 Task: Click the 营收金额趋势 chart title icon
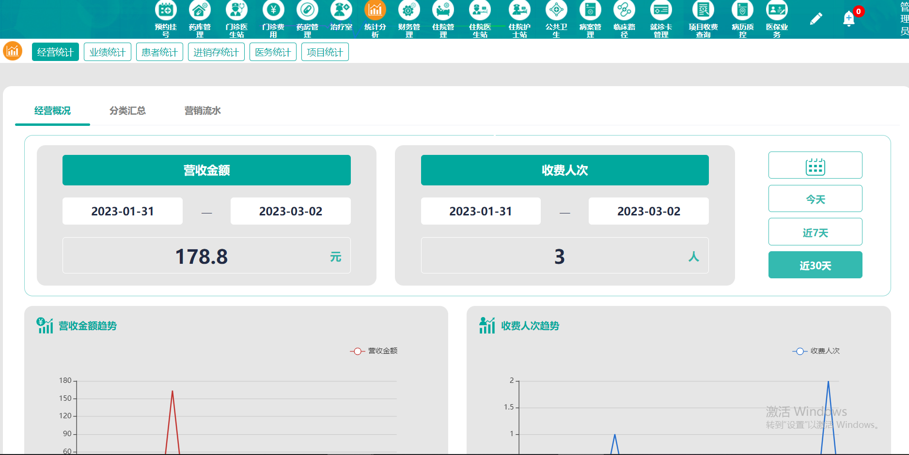45,326
